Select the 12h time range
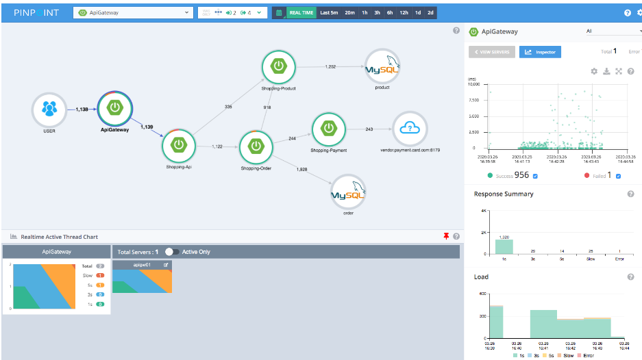This screenshot has height=360, width=642. [404, 13]
